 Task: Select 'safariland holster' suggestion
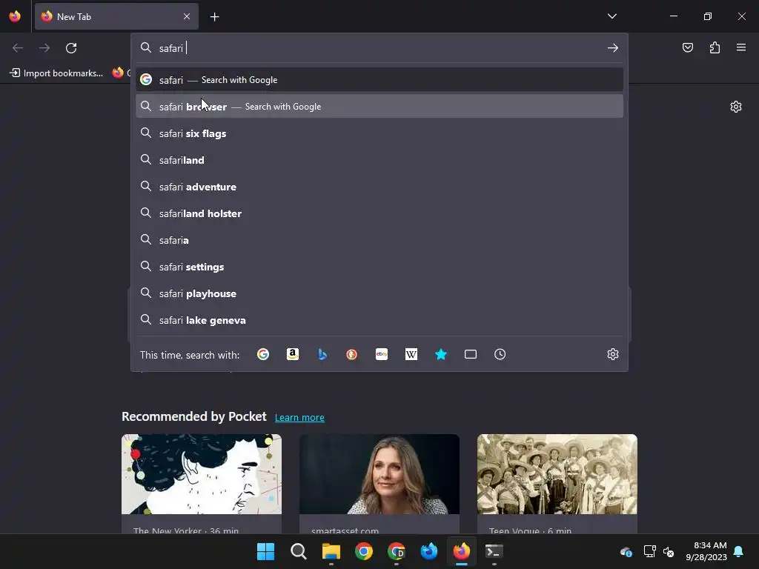coord(379,213)
